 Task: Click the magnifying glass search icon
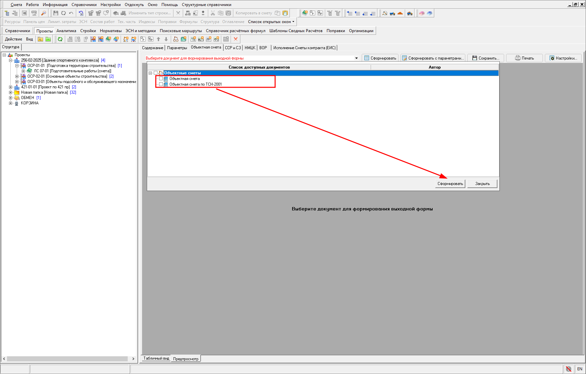[43, 13]
